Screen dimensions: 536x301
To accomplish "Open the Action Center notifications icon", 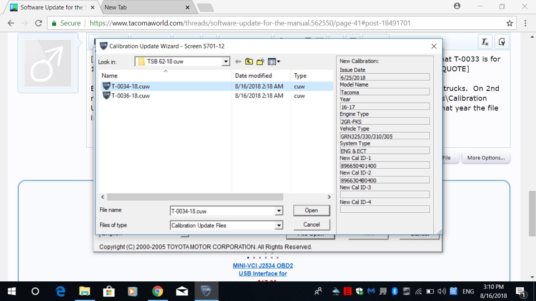I will [521, 291].
